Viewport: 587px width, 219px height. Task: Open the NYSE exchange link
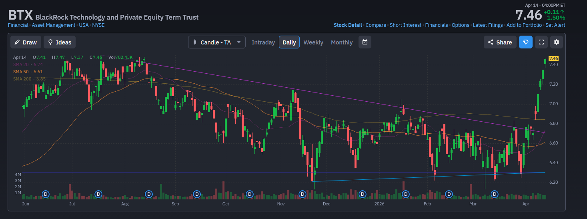pyautogui.click(x=98, y=25)
